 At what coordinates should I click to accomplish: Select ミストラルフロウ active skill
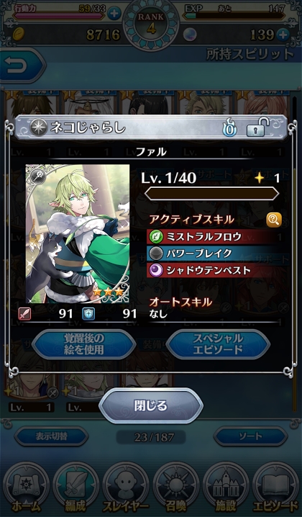coord(212,236)
